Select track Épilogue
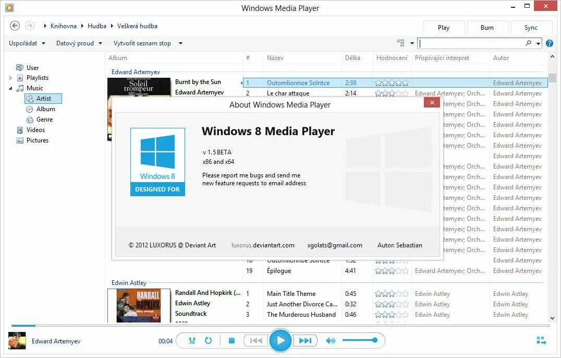561x358 pixels. (x=279, y=271)
